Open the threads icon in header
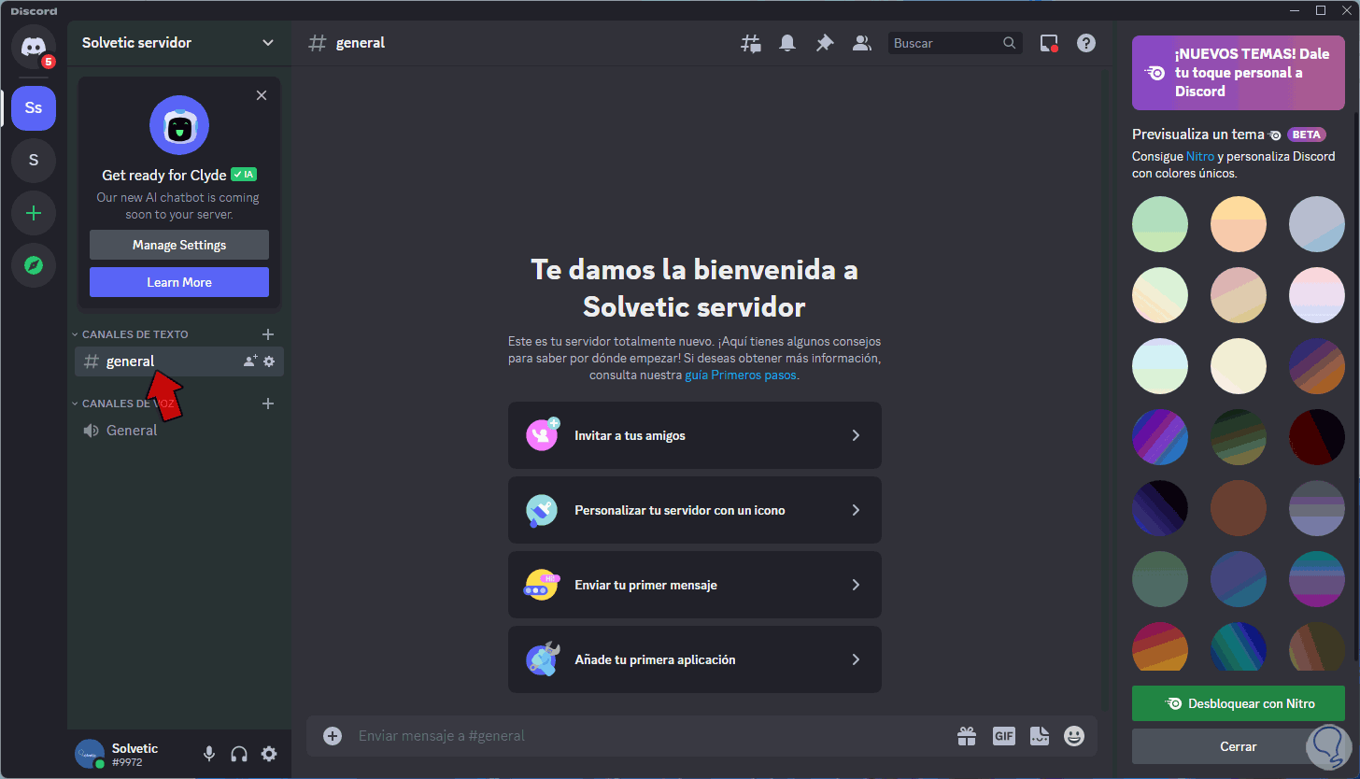Image resolution: width=1360 pixels, height=779 pixels. click(751, 43)
